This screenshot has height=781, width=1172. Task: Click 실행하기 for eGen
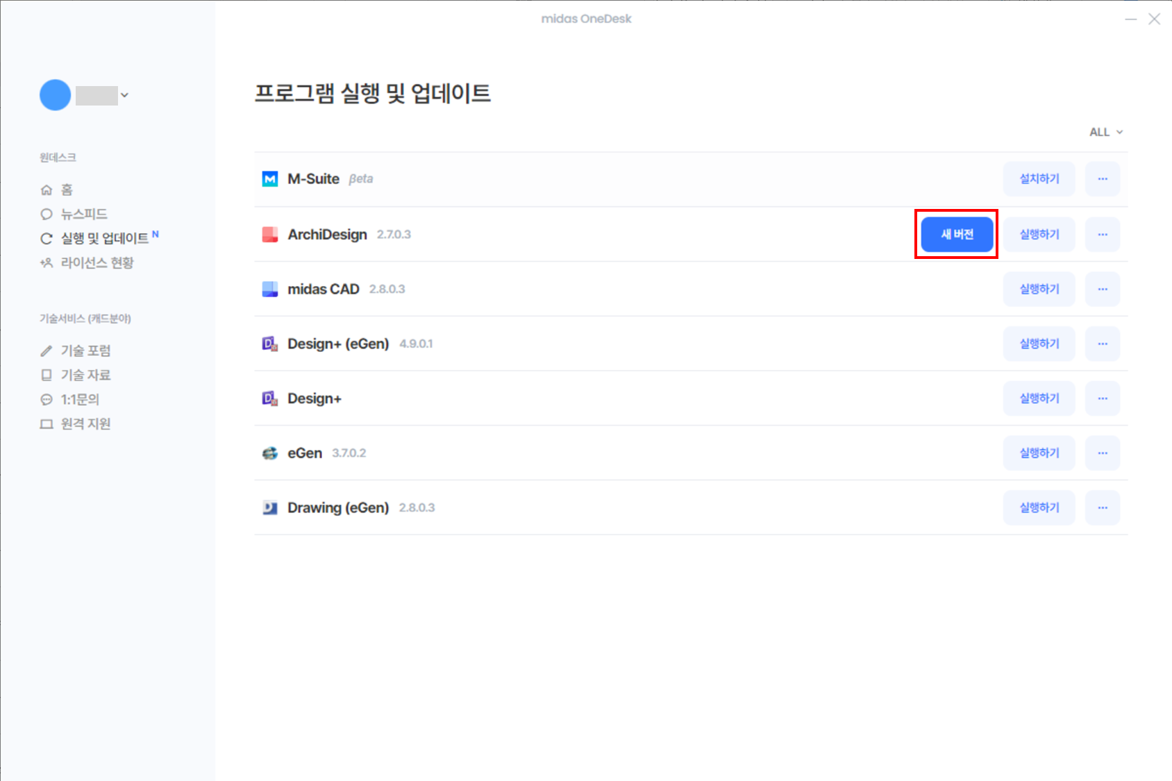point(1039,453)
